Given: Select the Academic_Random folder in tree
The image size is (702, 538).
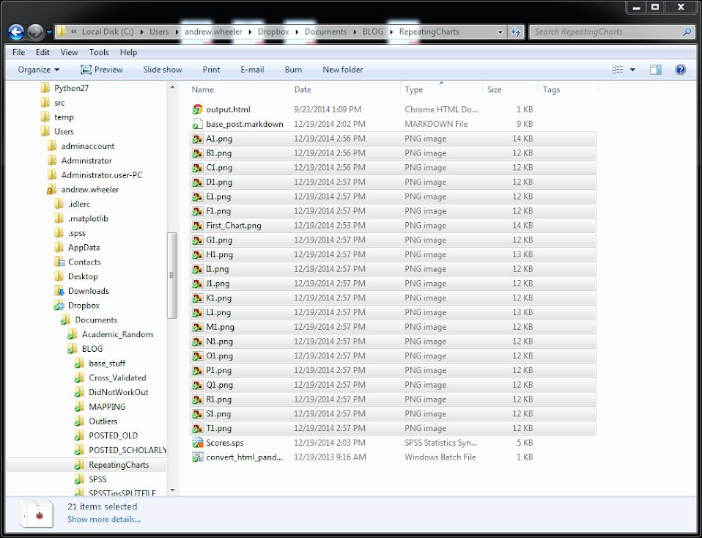Looking at the screenshot, I should [117, 334].
